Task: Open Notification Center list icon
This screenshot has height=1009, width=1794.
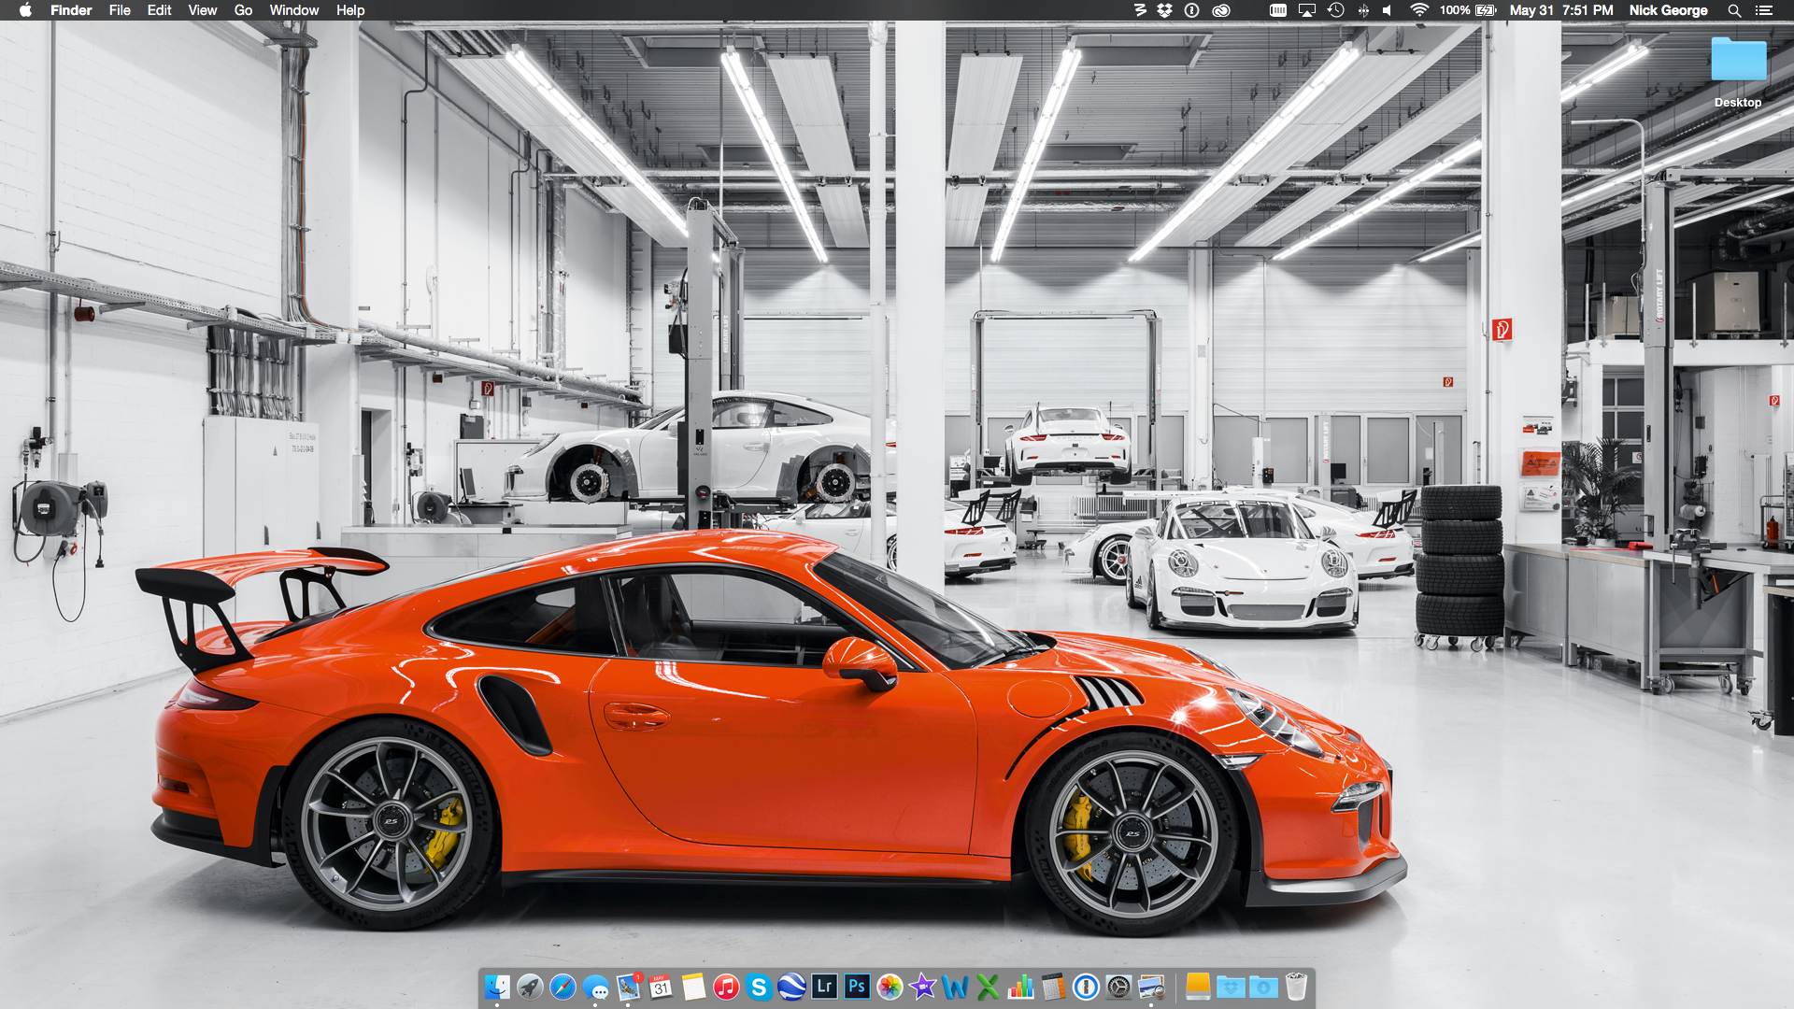Action: (x=1763, y=10)
